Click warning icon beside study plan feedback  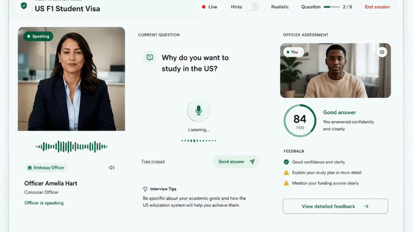287,173
